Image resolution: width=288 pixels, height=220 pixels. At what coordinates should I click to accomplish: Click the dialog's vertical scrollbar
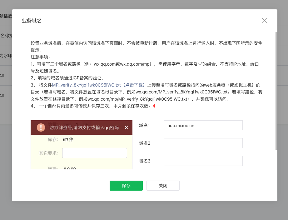[276, 91]
